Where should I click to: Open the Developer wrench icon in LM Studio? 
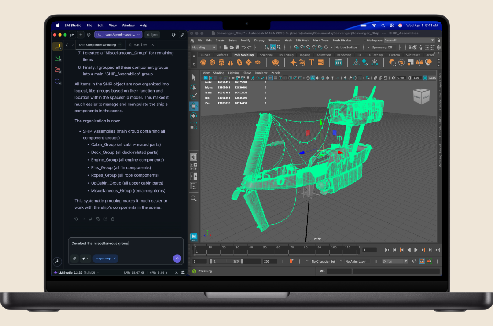tap(182, 34)
